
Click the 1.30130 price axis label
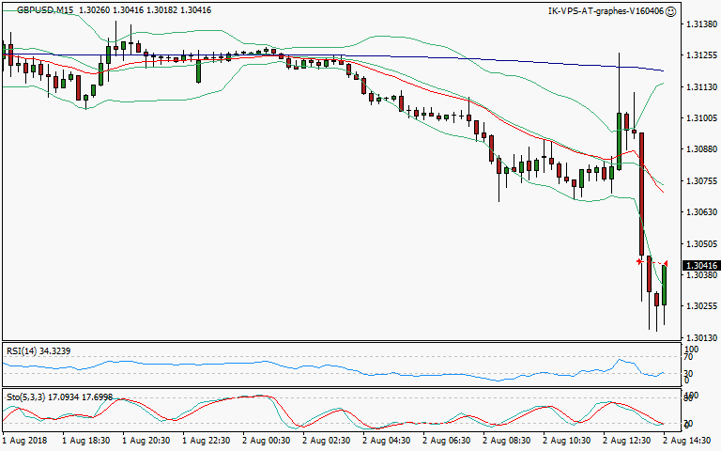tap(701, 337)
